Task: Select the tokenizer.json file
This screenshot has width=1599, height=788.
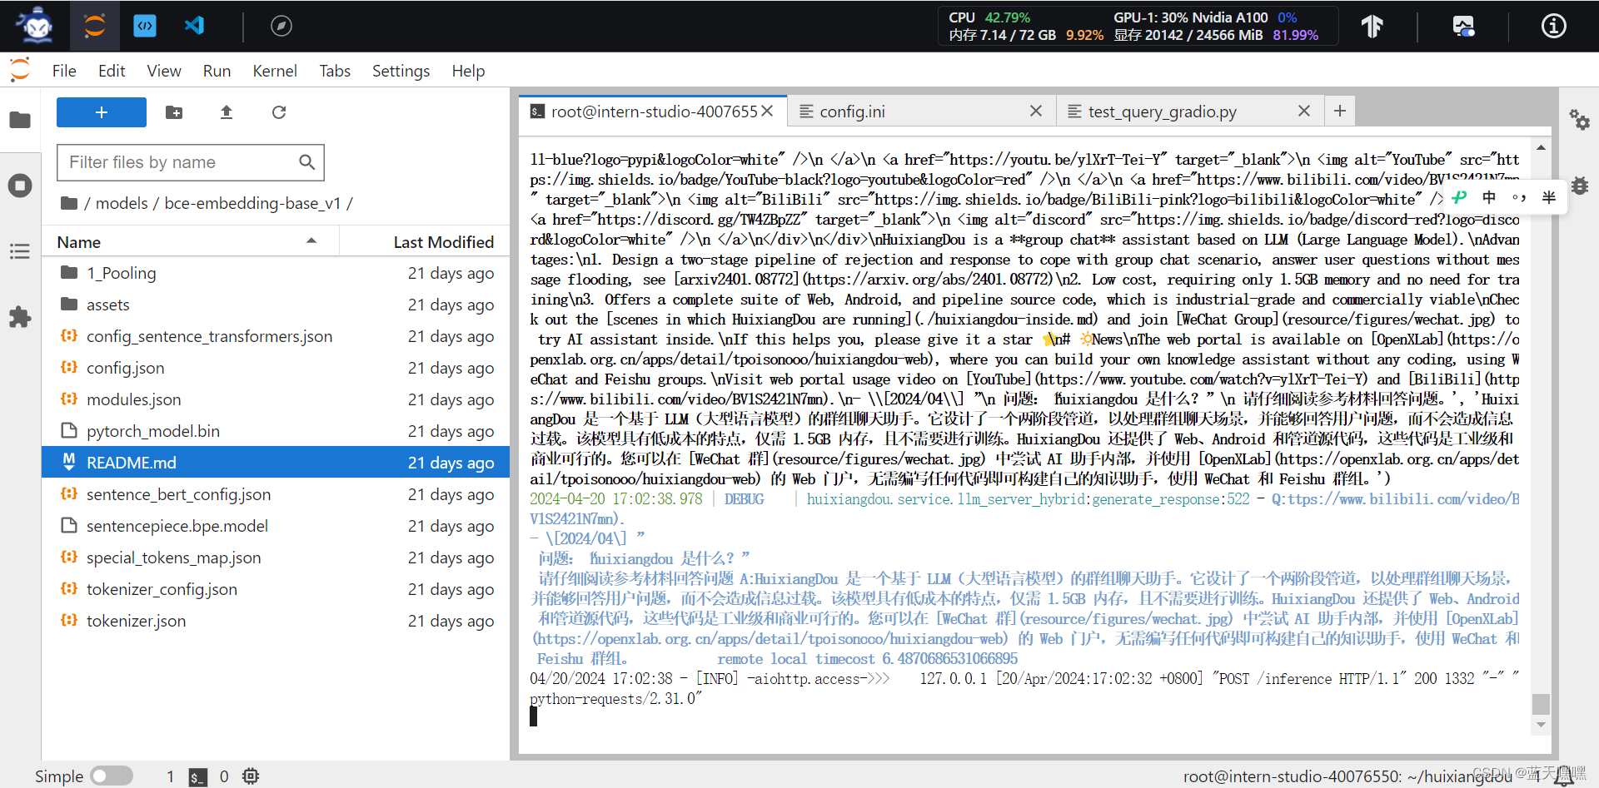Action: tap(276, 621)
